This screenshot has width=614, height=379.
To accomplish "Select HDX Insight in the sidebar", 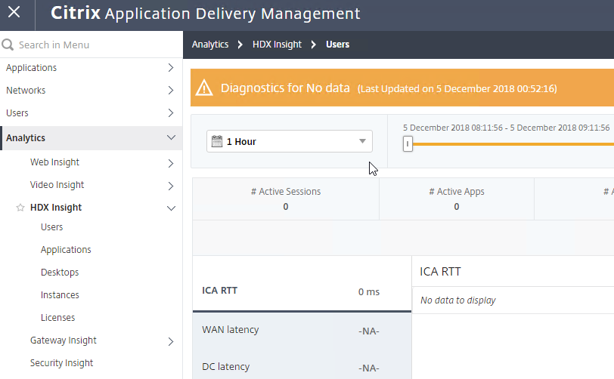I will pyautogui.click(x=56, y=208).
